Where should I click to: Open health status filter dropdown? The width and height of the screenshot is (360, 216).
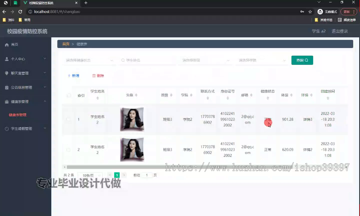click(x=89, y=60)
